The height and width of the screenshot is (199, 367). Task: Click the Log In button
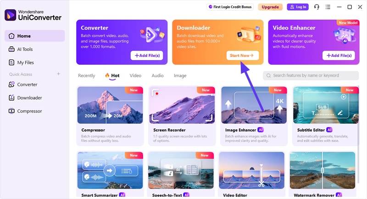coord(298,7)
